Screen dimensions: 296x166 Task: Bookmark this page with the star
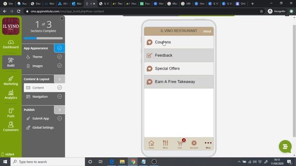[x=261, y=12]
